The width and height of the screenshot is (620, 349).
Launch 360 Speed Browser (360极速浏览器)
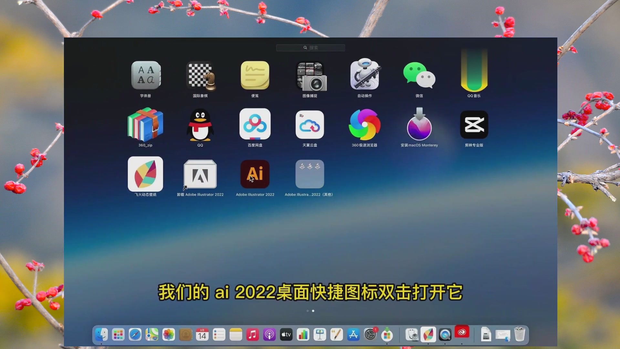365,125
